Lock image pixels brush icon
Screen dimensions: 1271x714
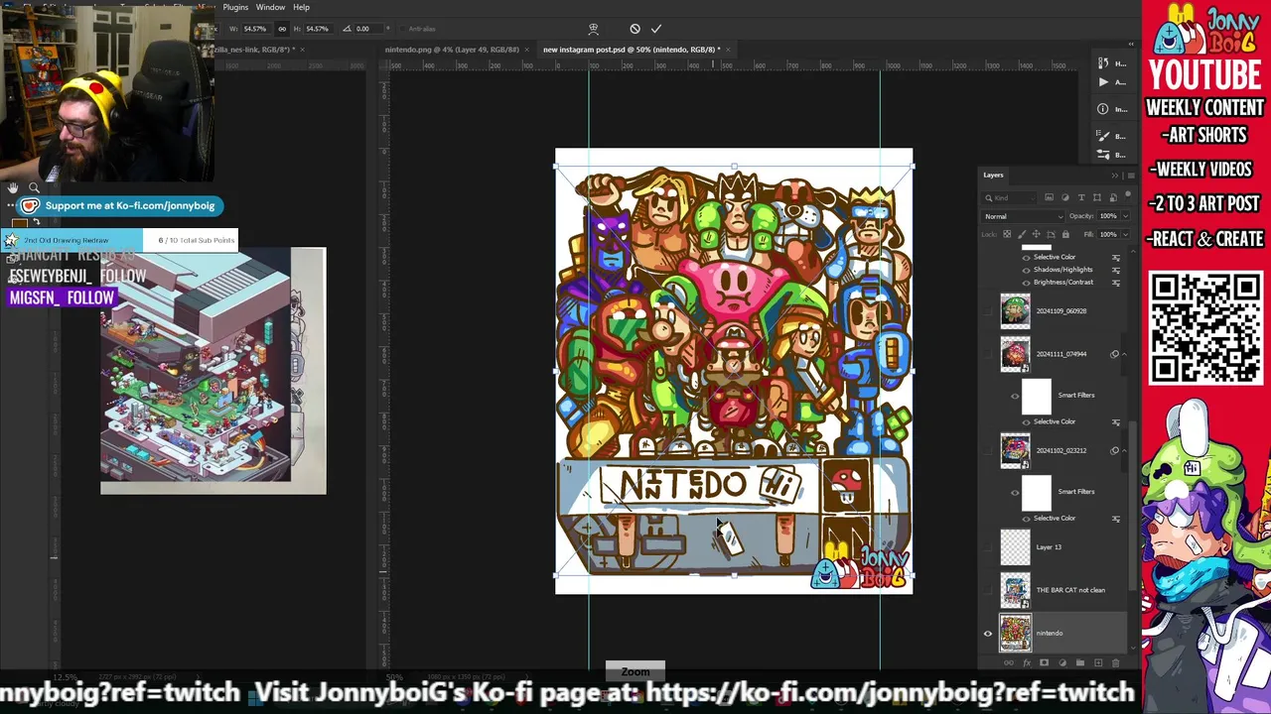[x=1021, y=235]
